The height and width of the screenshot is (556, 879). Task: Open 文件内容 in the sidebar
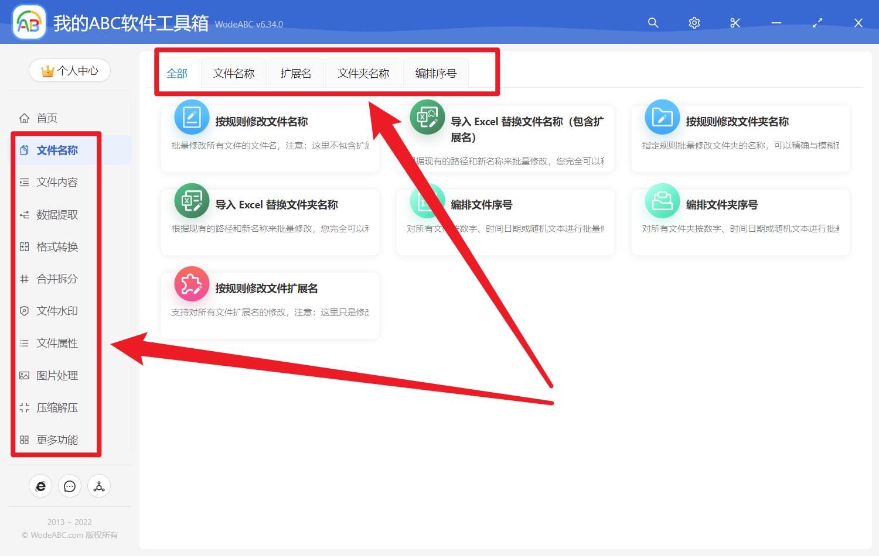click(x=57, y=183)
